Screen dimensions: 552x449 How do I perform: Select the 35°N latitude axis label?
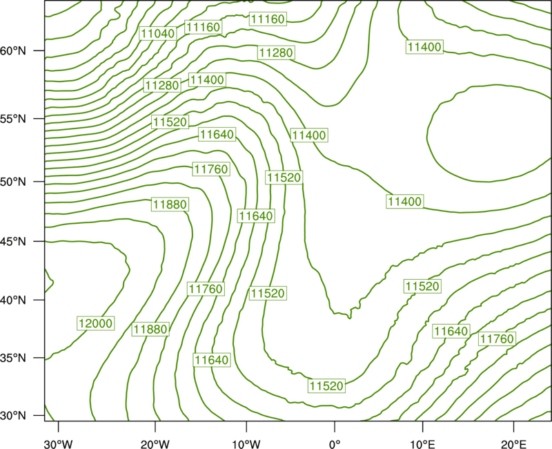(13, 358)
